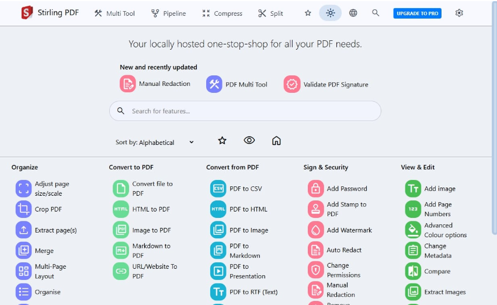Open the language globe dropdown
The height and width of the screenshot is (305, 497).
coord(353,13)
